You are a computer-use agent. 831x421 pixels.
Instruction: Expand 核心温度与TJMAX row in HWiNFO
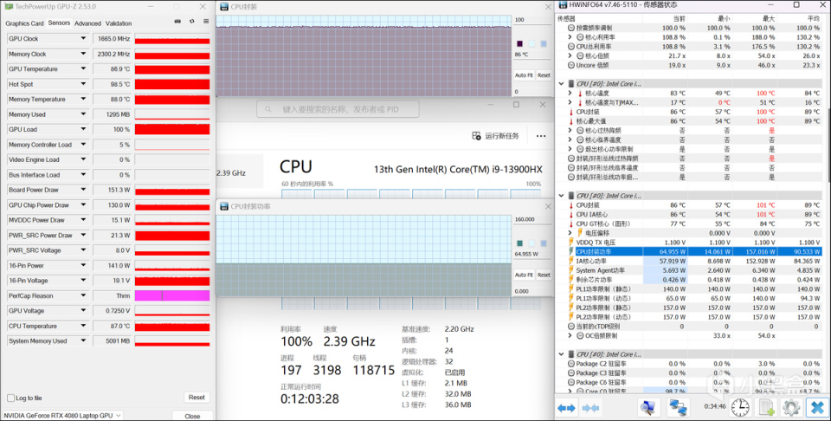pyautogui.click(x=570, y=102)
